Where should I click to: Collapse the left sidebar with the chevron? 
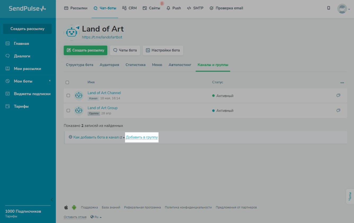coord(52,200)
